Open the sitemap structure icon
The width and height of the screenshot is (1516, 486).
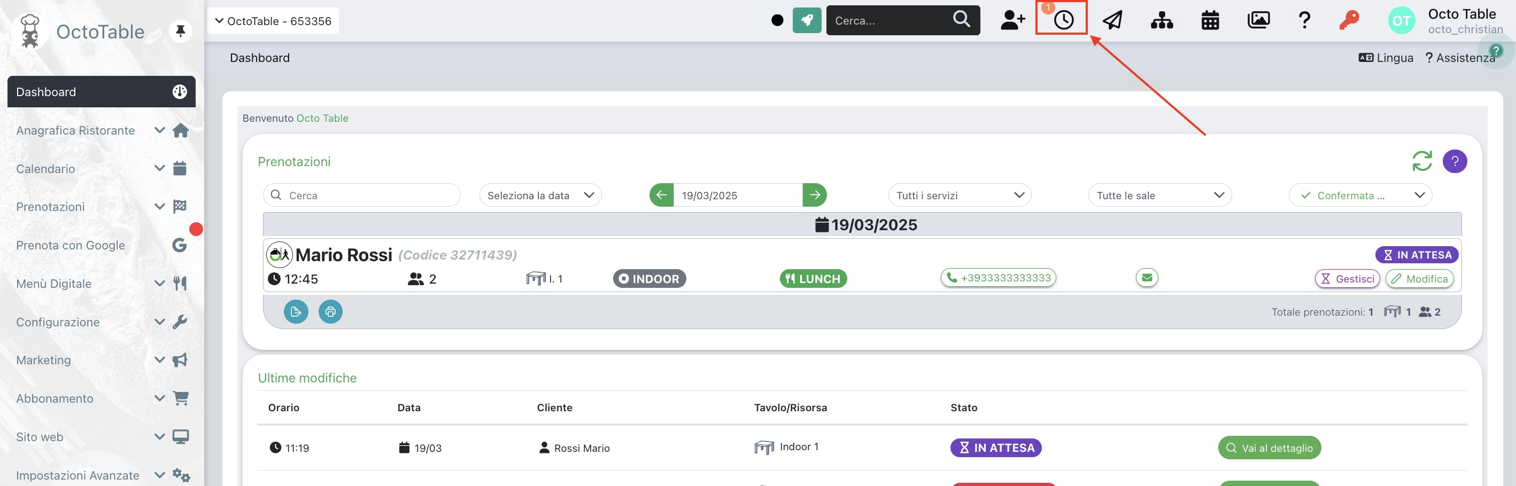[x=1162, y=21]
